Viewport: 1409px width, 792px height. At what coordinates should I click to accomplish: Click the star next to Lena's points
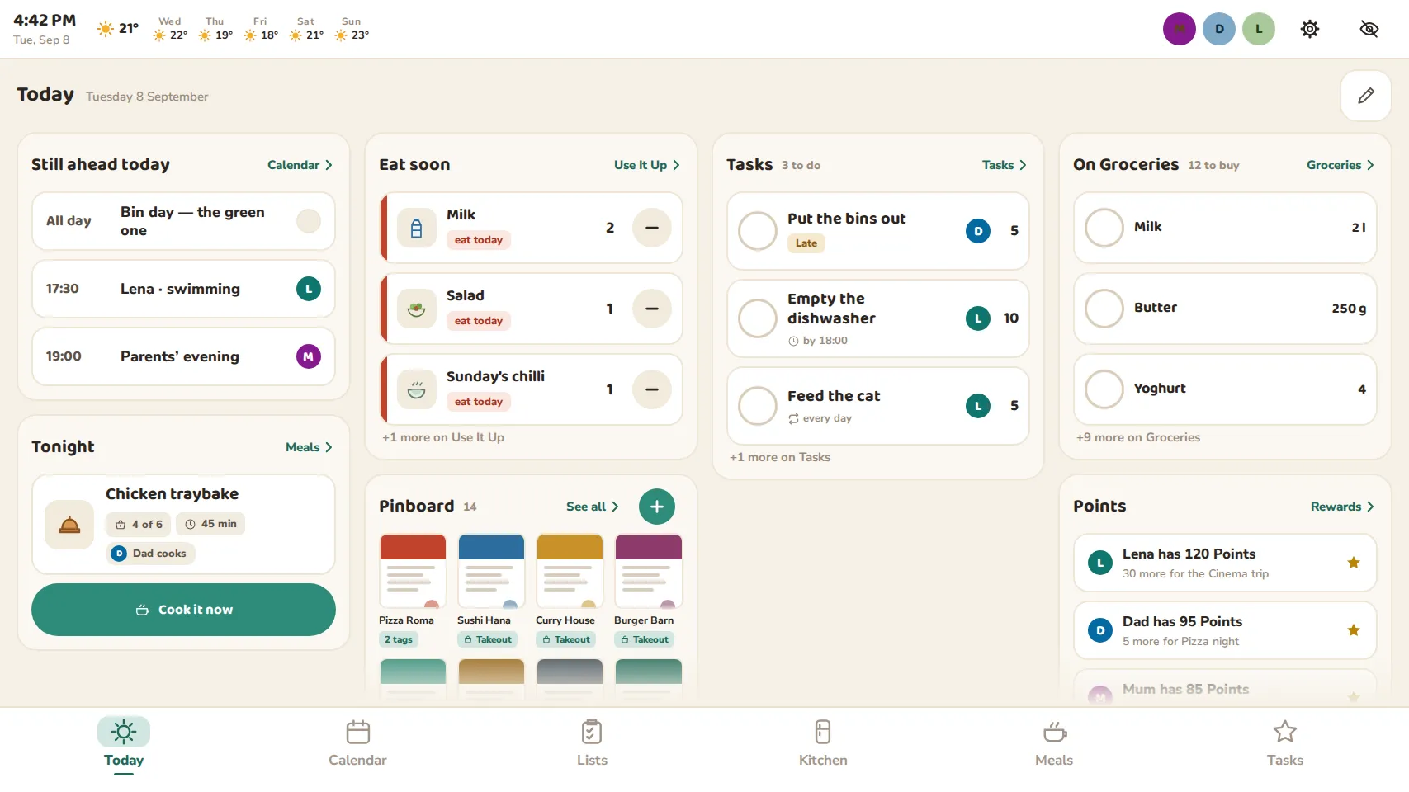tap(1354, 563)
